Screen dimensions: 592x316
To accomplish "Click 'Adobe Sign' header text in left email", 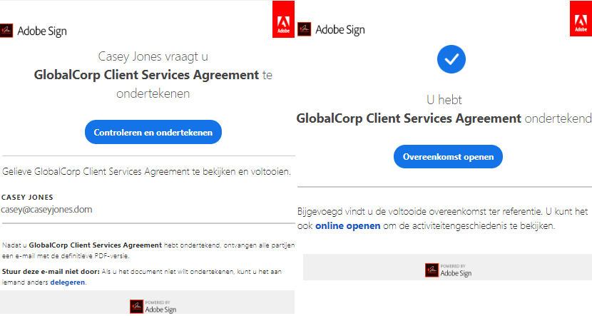I will [43, 31].
